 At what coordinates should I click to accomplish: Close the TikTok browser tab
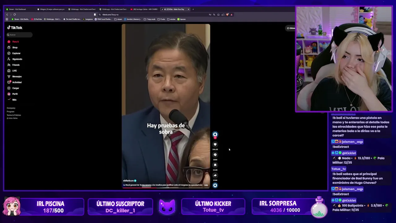[188, 9]
